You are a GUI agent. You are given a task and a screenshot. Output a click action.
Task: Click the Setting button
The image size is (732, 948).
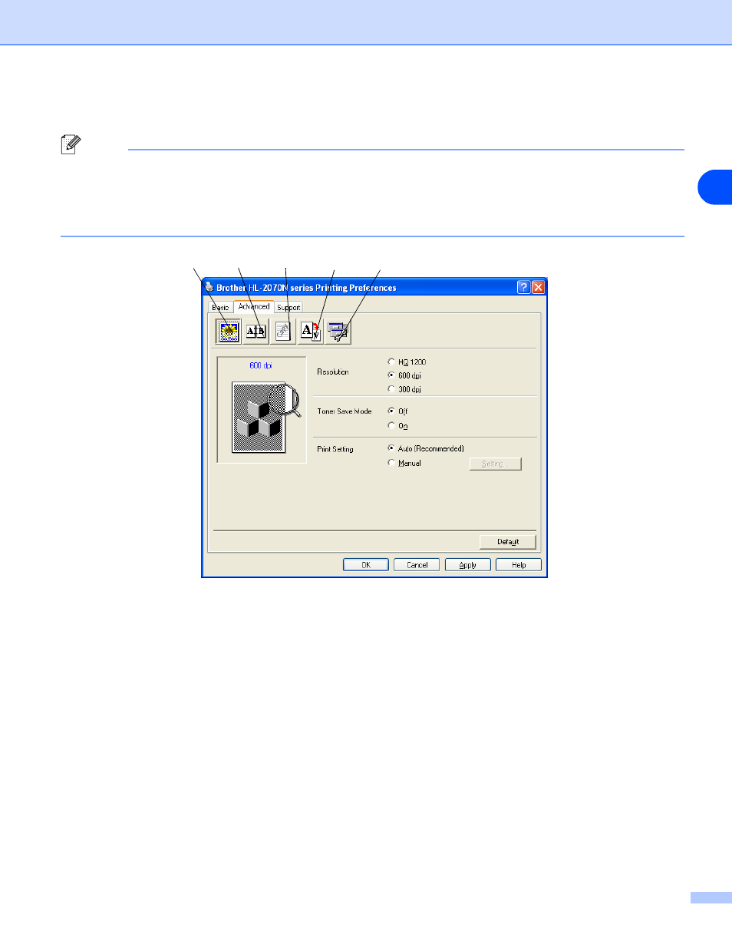[x=495, y=464]
